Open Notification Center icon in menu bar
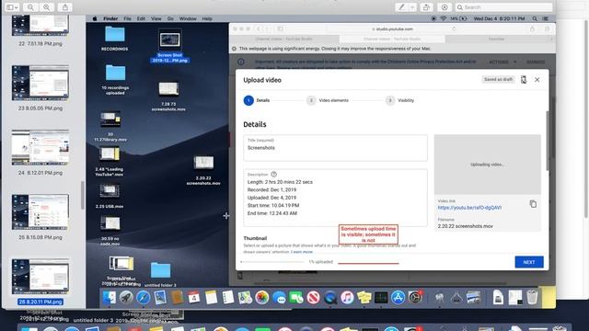 546,18
